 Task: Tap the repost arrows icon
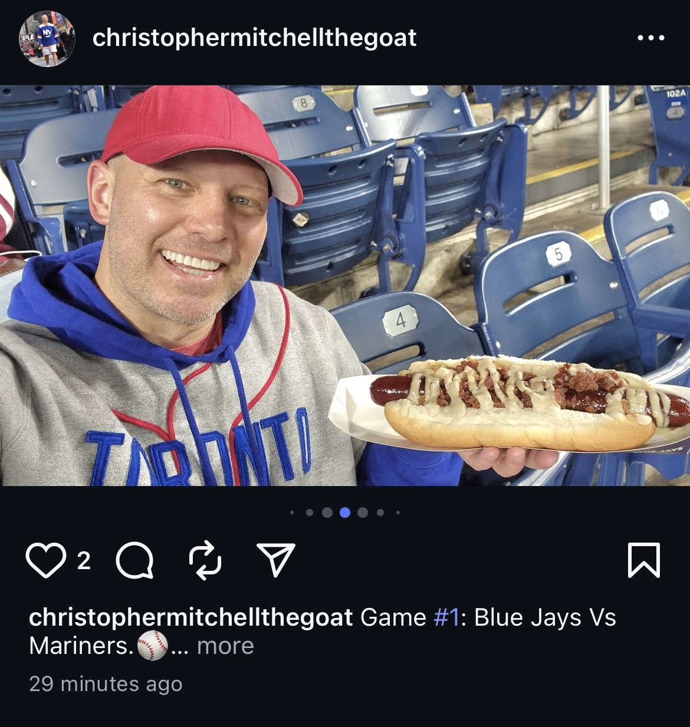(205, 560)
